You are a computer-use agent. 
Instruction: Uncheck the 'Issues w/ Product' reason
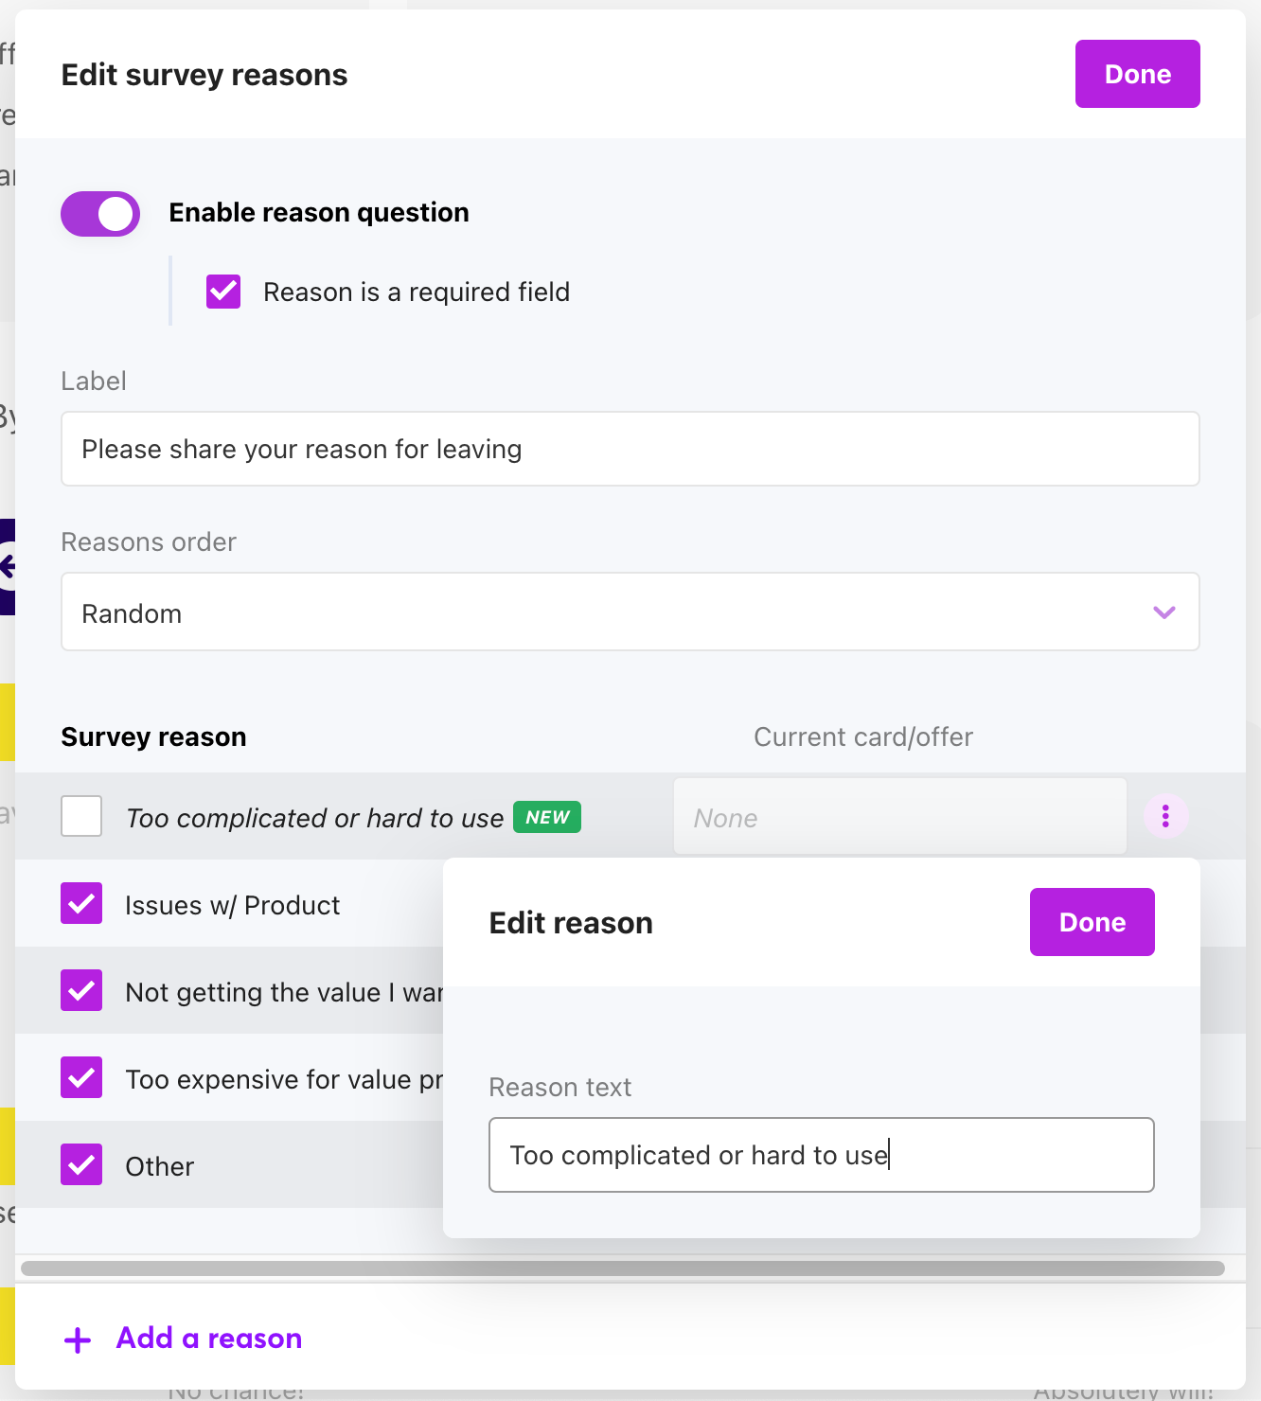(x=81, y=903)
